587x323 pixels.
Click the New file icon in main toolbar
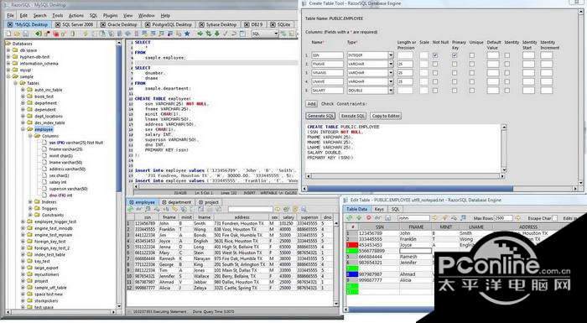click(8, 34)
